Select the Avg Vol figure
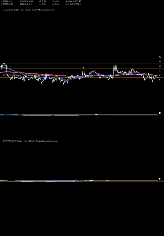The image size is (164, 236). click(x=73, y=1)
